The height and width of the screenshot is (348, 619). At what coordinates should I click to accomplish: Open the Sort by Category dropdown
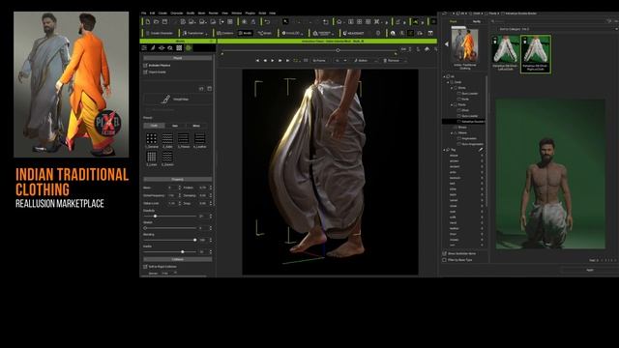click(x=557, y=29)
